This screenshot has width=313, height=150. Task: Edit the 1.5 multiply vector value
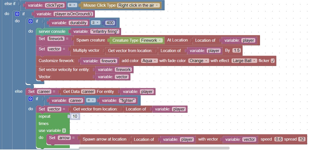click(x=236, y=50)
